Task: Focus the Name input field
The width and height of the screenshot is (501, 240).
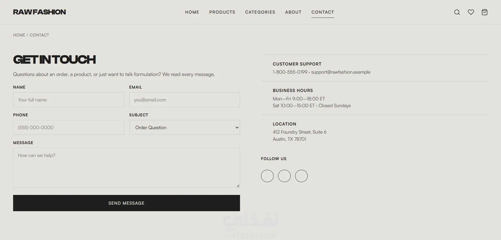Action: point(68,100)
